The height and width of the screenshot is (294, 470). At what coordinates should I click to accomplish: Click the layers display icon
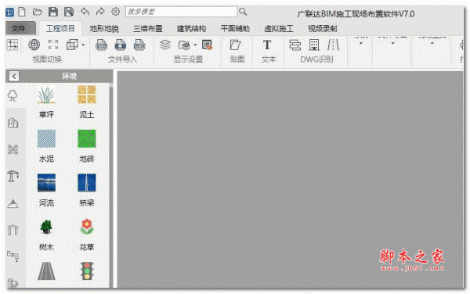165,45
